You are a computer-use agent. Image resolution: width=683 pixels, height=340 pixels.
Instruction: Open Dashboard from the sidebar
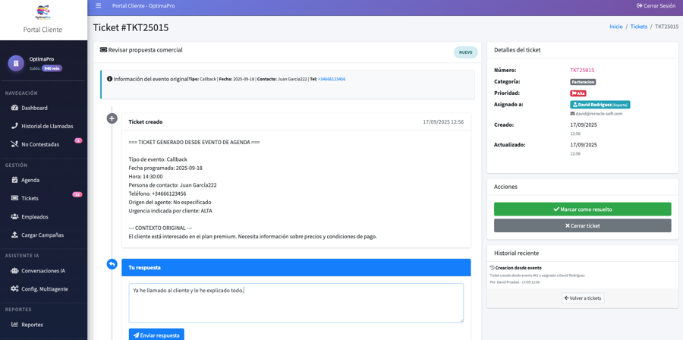(x=34, y=108)
